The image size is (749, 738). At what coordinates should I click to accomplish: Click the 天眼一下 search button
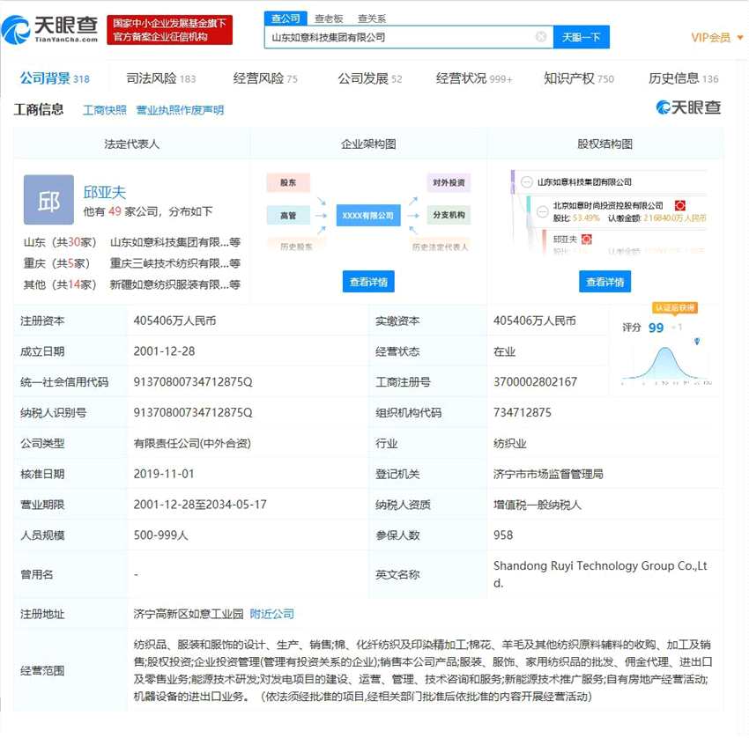pyautogui.click(x=581, y=37)
